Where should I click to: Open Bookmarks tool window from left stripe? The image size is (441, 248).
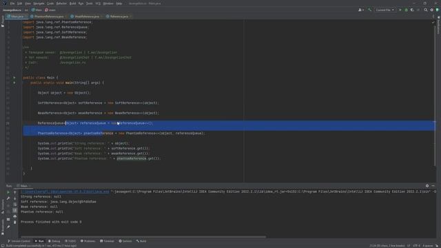(x=3, y=227)
